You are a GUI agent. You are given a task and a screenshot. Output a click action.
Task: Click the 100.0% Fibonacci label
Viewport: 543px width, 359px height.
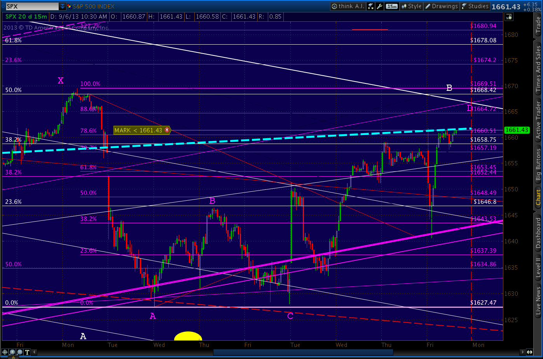click(x=90, y=84)
